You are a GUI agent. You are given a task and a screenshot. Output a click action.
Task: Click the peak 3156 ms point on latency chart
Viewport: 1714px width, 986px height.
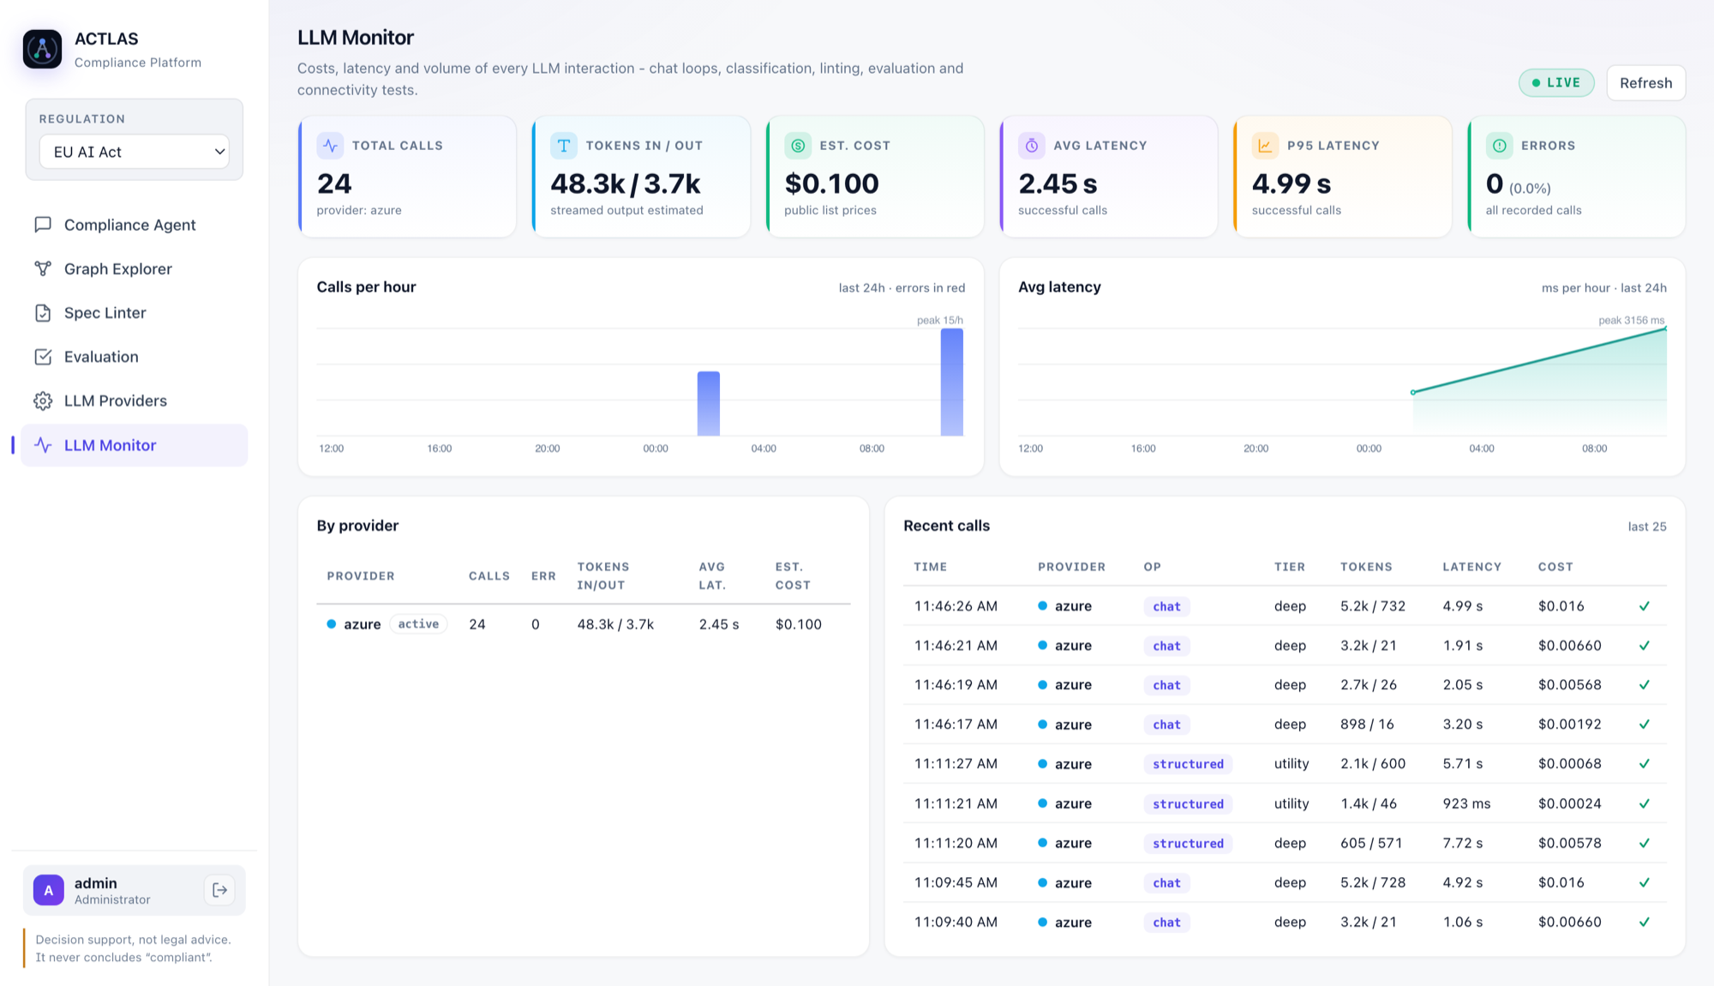pyautogui.click(x=1665, y=328)
